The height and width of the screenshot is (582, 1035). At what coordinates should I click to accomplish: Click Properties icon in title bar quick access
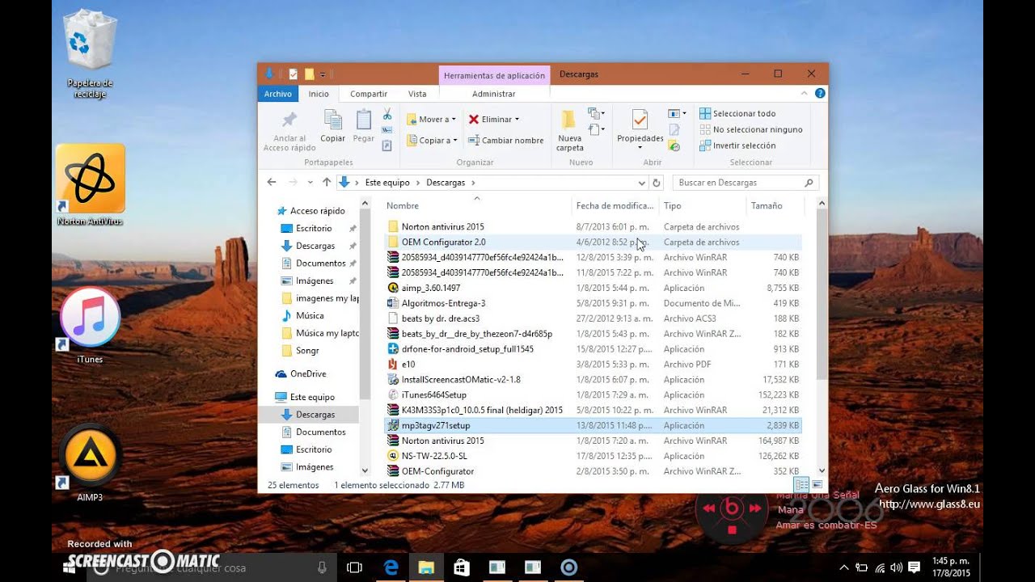(294, 74)
